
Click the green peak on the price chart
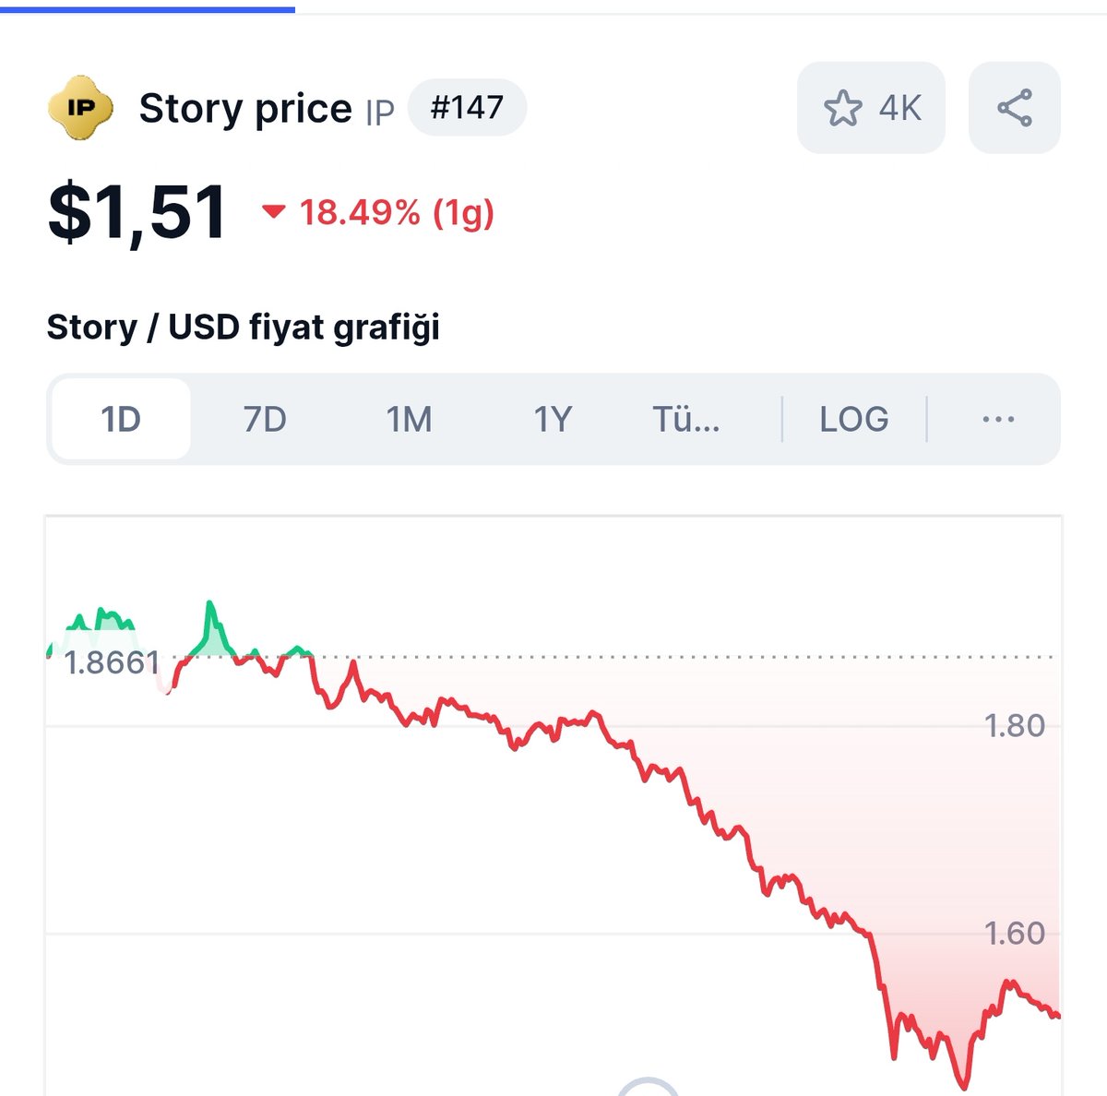point(210,607)
